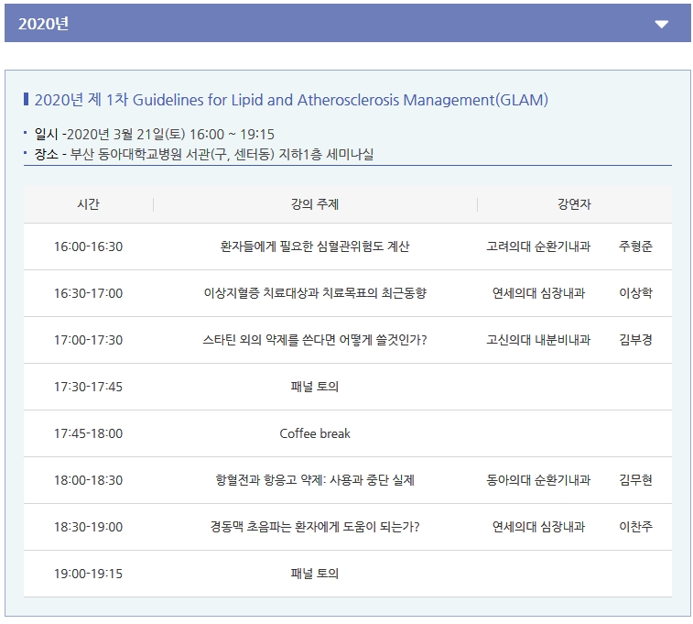
Task: Select speaker name 주형준
Action: click(x=635, y=246)
